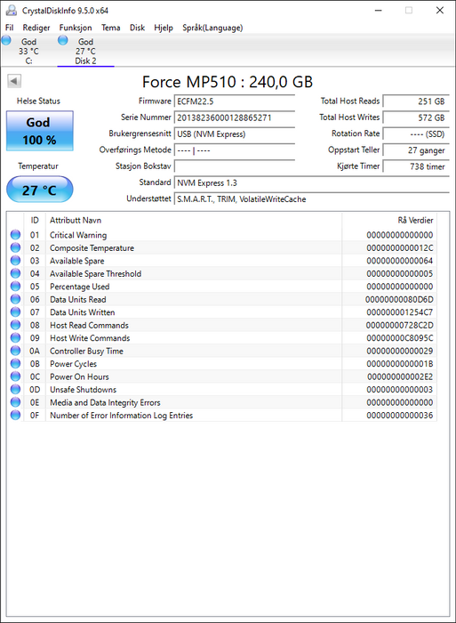Screen dimensions: 456x623
Task: Click the status dot beside Percentage Used
Action: [x=15, y=286]
